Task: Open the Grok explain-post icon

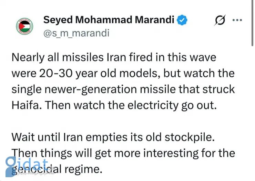Action: tap(220, 20)
